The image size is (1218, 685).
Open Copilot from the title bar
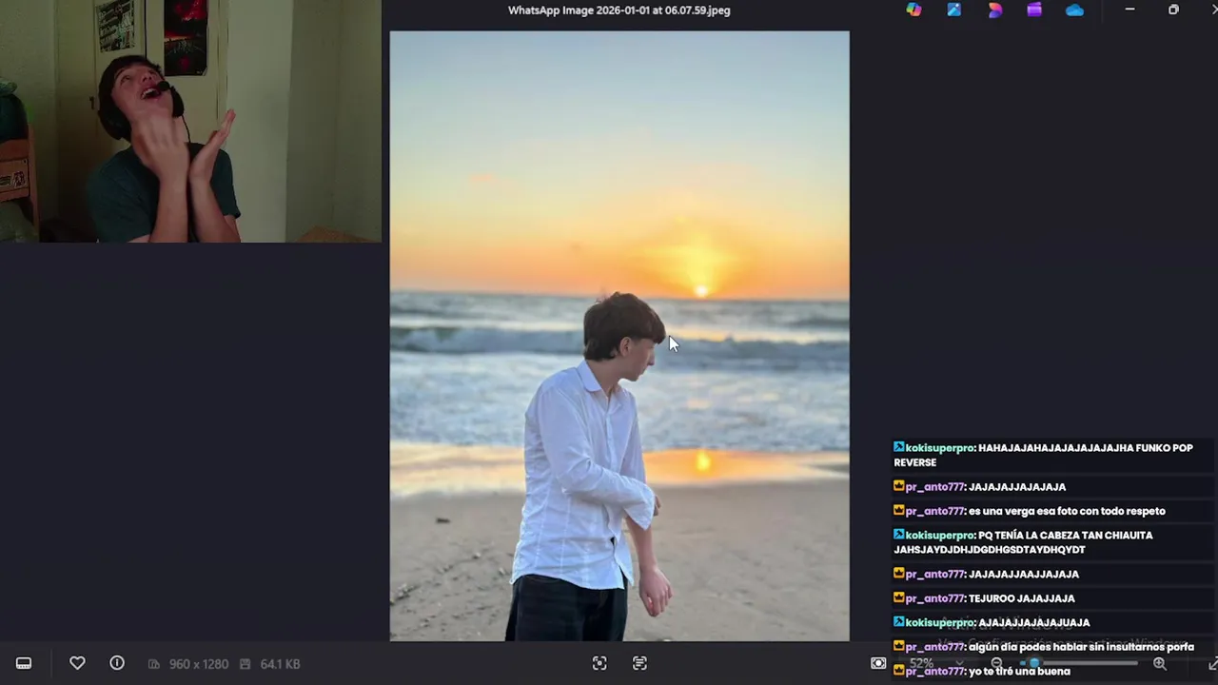point(913,10)
